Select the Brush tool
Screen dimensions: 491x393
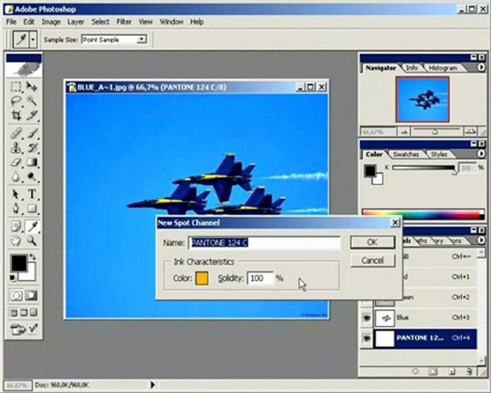point(32,133)
